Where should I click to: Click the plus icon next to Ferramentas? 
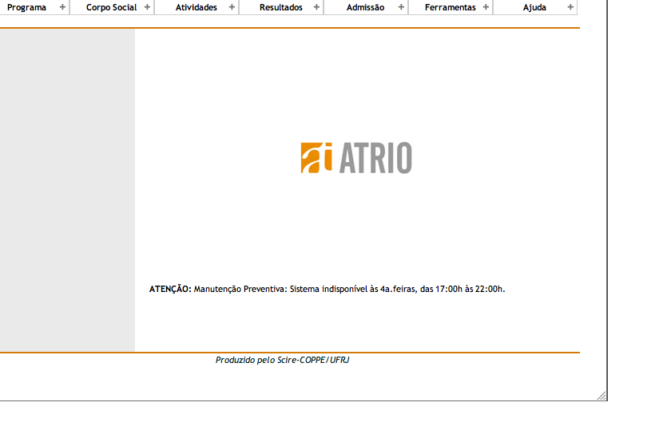coord(486,7)
